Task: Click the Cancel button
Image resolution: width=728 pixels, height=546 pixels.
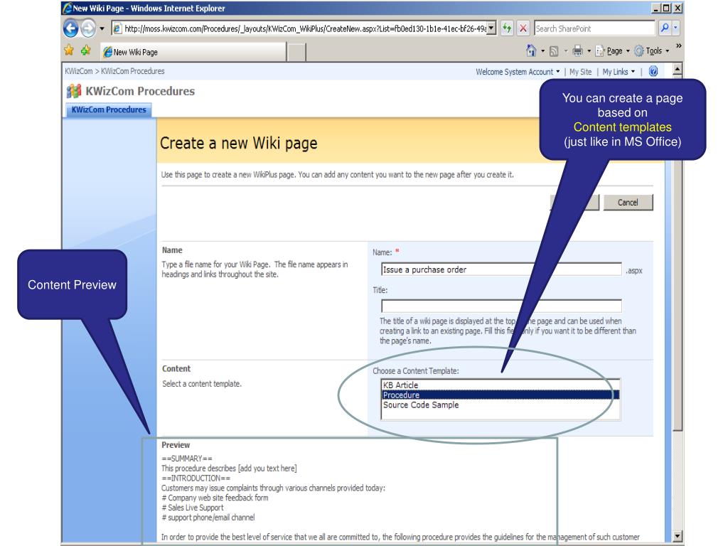Action: tap(628, 203)
